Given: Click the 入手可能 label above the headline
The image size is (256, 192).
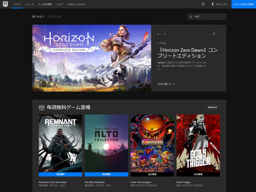Looking at the screenshot, I should click(x=162, y=43).
